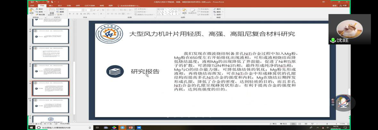Toggle bold formatting in font group

[70, 14]
